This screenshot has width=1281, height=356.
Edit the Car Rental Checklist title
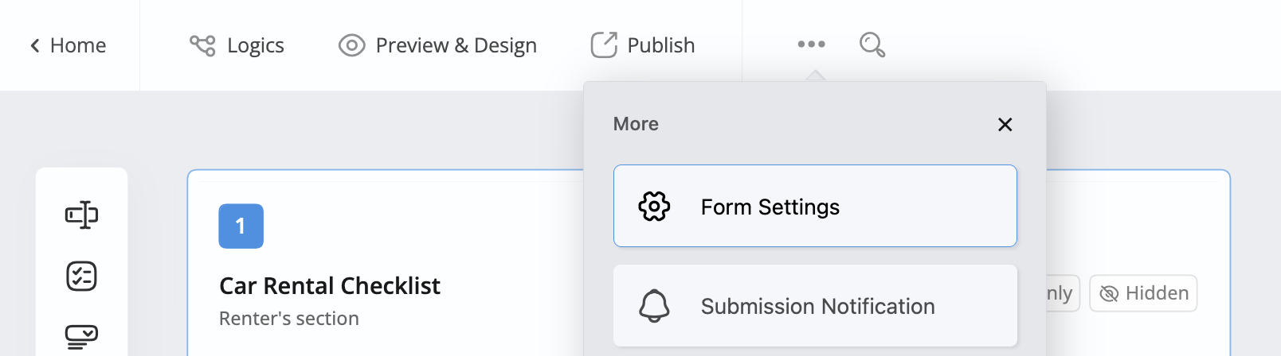(330, 286)
